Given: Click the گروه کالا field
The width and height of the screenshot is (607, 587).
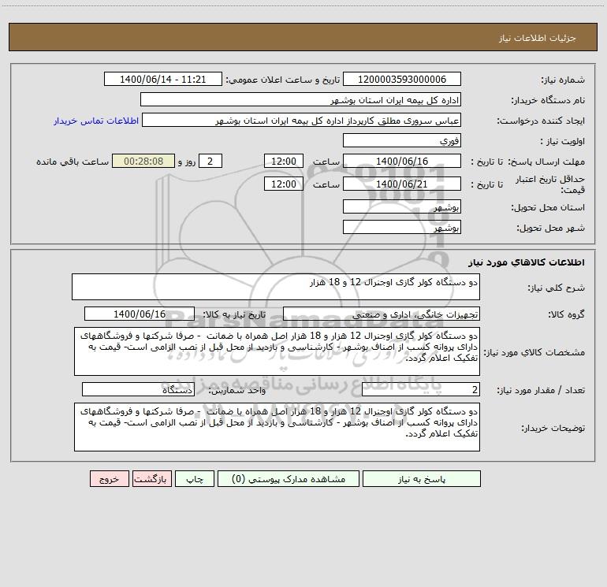Looking at the screenshot, I should click(x=382, y=314).
